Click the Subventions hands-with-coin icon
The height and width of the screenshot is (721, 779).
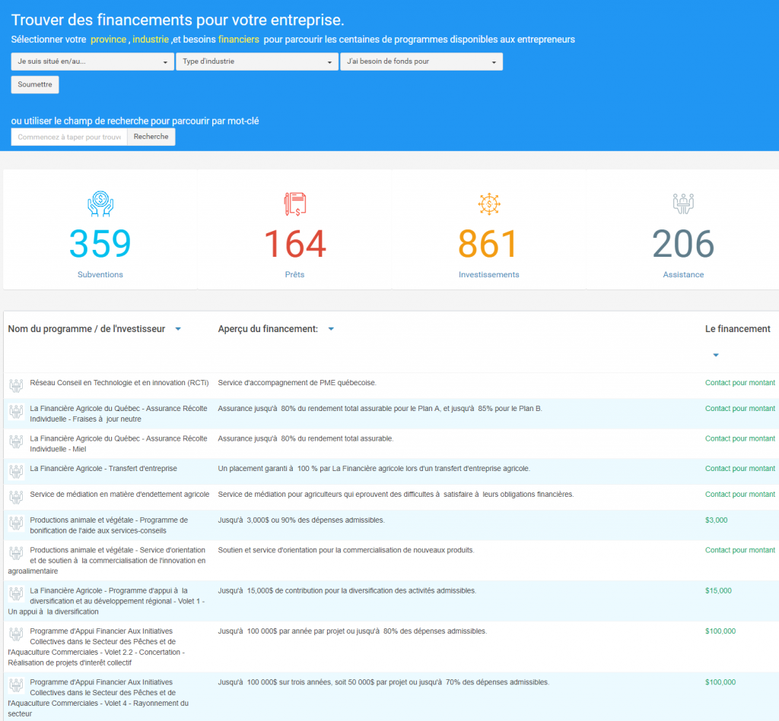tap(100, 204)
